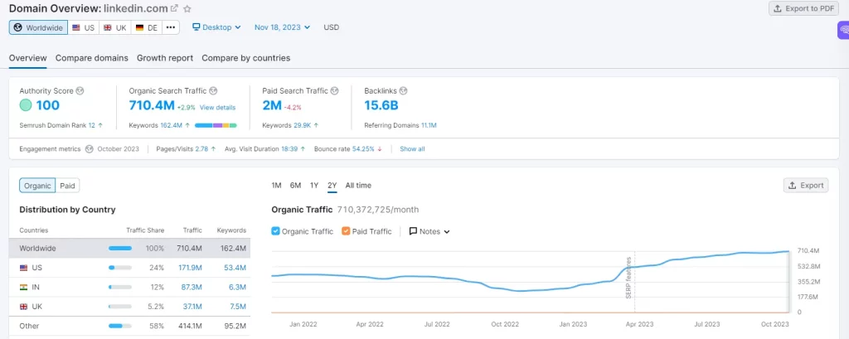Image resolution: width=849 pixels, height=339 pixels.
Task: Open IN traffic 87.3M link
Action: [x=192, y=288]
